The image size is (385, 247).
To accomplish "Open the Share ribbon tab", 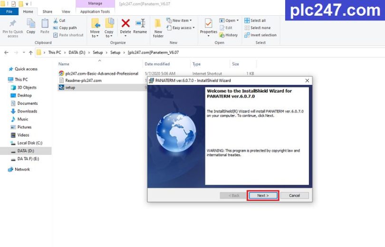I will pos(48,11).
